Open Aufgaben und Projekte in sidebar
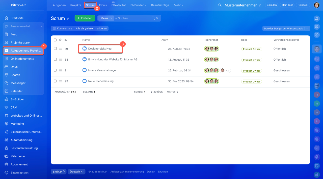Image resolution: width=323 pixels, height=179 pixels. pyautogui.click(x=23, y=51)
